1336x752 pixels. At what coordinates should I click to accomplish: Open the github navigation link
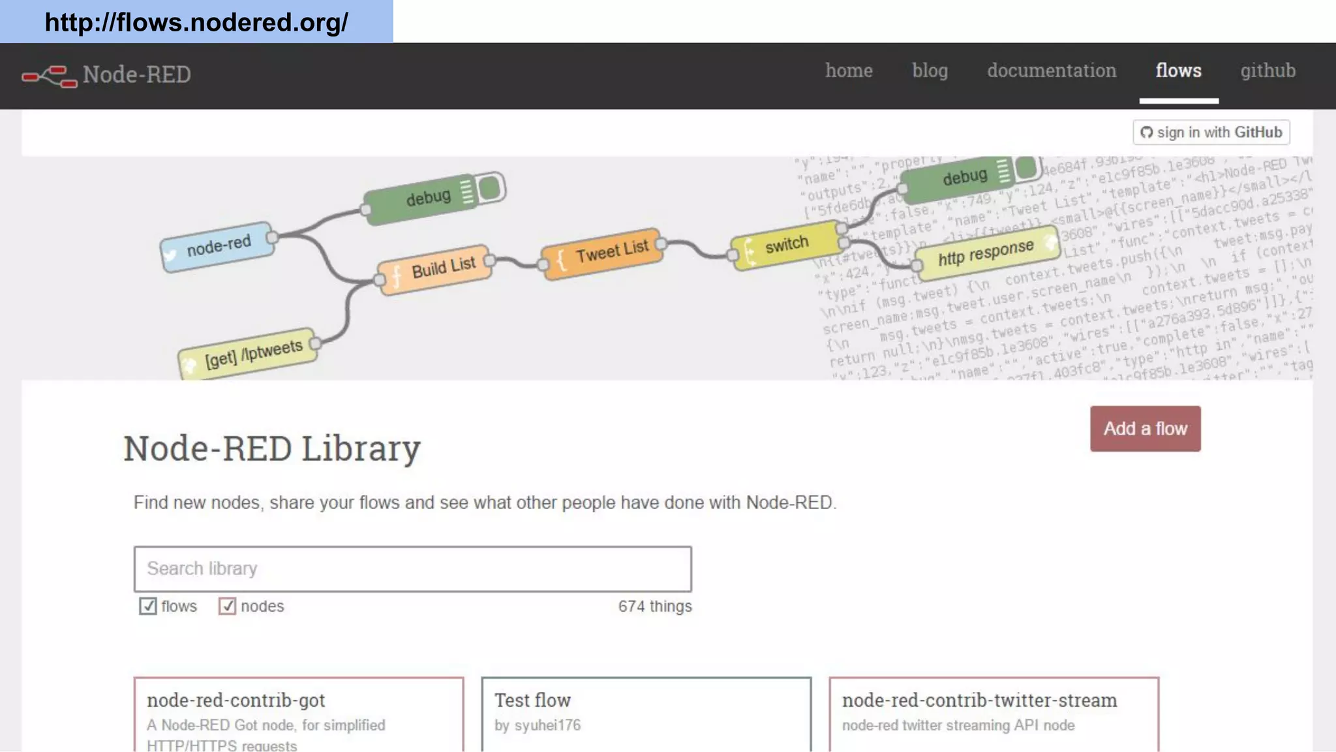pos(1268,70)
